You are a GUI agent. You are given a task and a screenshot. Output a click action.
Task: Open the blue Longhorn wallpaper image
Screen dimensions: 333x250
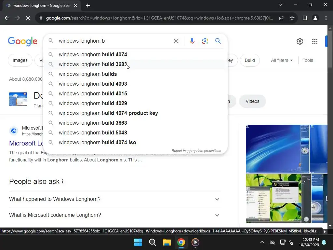(277, 149)
